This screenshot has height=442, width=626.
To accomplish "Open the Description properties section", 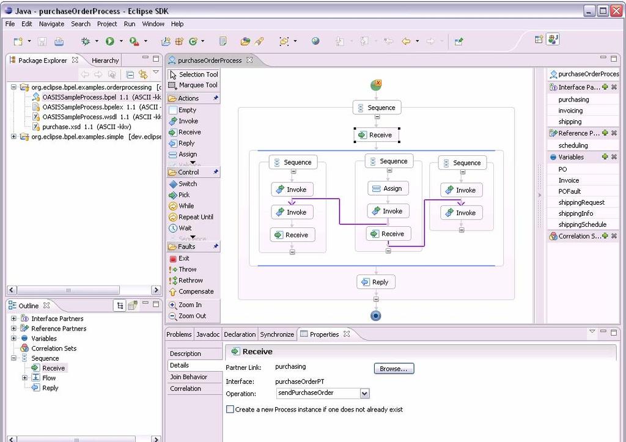I will tap(195, 354).
